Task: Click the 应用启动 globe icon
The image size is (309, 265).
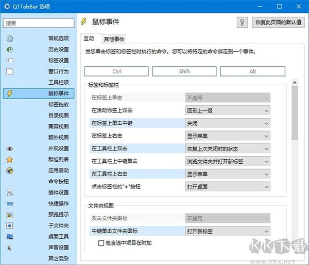Action: 10,171
